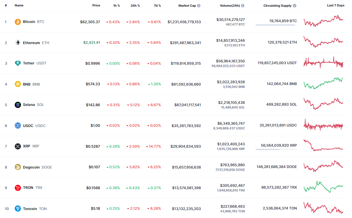
Task: Click the BNB logo icon
Action: coord(18,84)
